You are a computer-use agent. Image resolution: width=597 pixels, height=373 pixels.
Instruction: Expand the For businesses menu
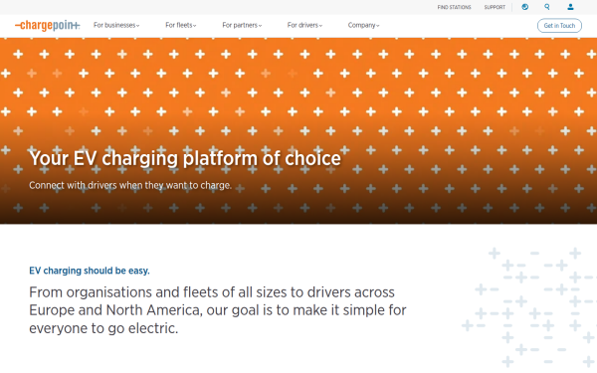[x=116, y=25]
